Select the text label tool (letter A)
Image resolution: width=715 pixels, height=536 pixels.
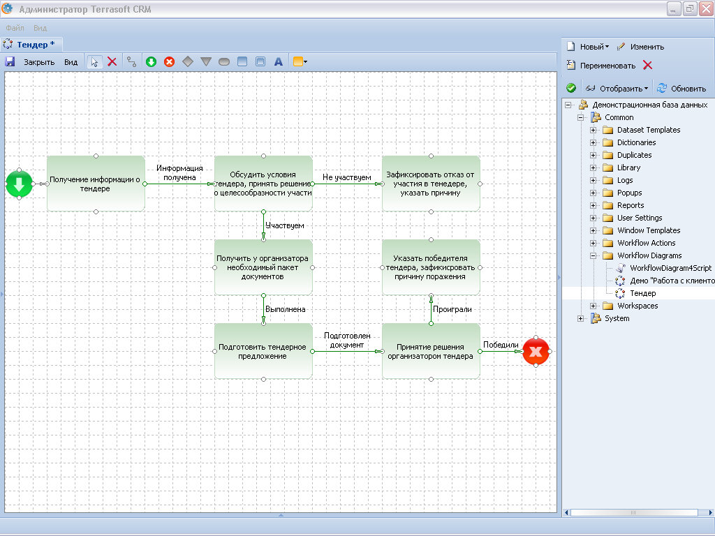279,61
